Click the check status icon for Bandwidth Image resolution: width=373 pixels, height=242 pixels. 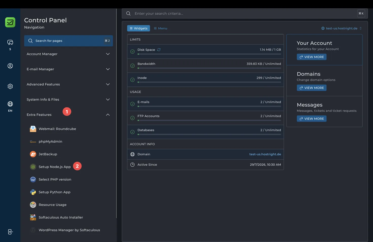pyautogui.click(x=132, y=66)
